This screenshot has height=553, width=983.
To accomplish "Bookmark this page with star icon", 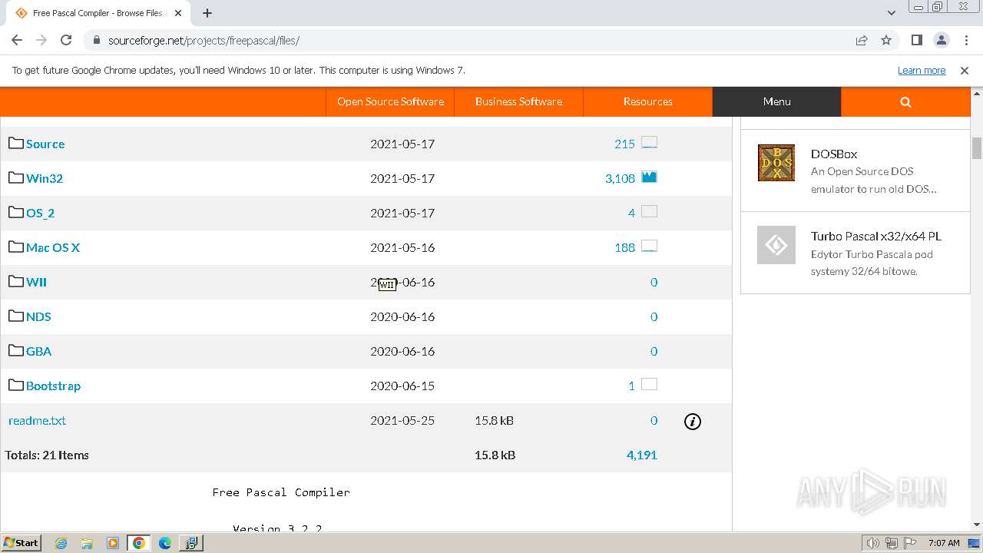I will [886, 40].
